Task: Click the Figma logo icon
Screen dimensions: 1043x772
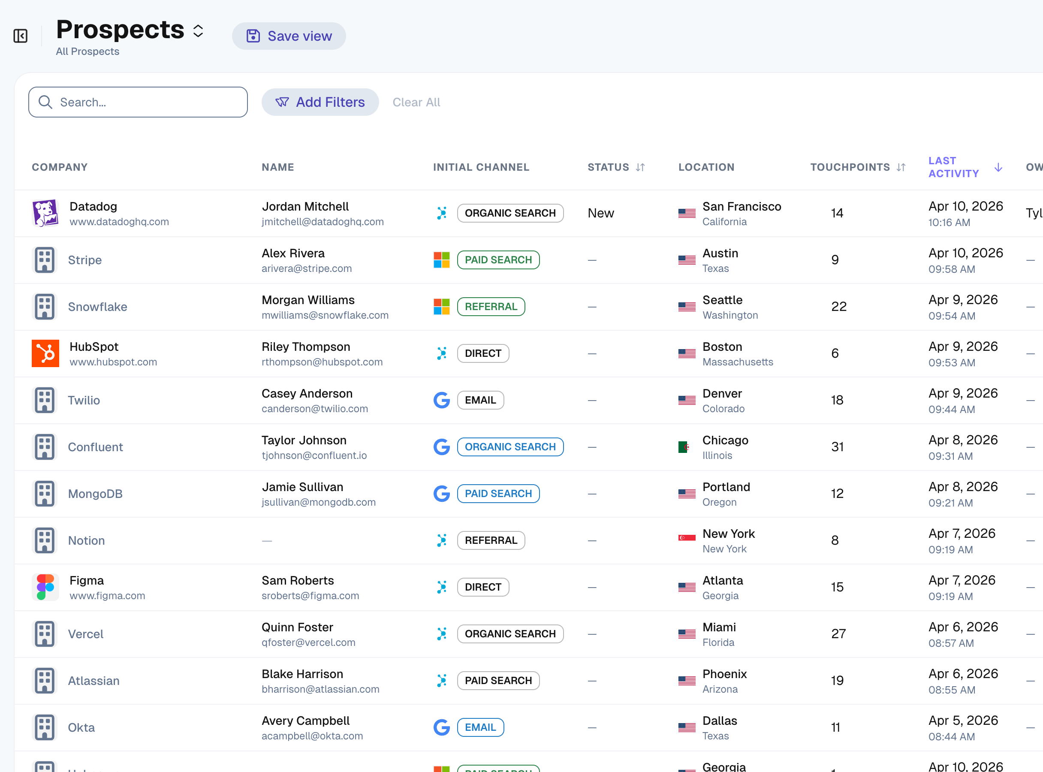Action: (x=45, y=587)
